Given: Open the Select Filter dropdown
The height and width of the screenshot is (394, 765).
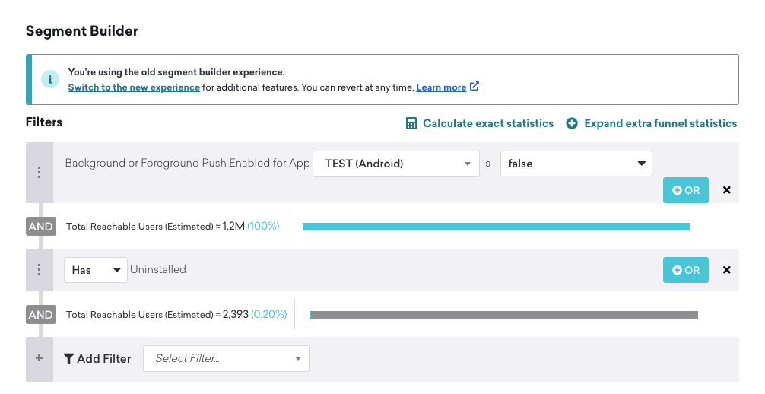Looking at the screenshot, I should (x=227, y=358).
